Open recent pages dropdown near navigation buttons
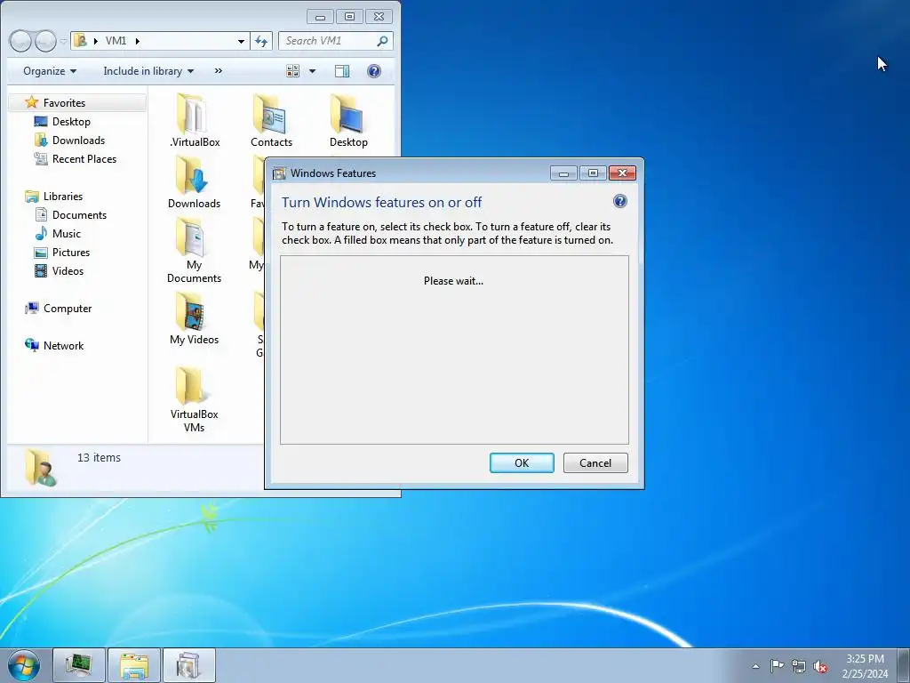910x683 pixels. coord(63,41)
